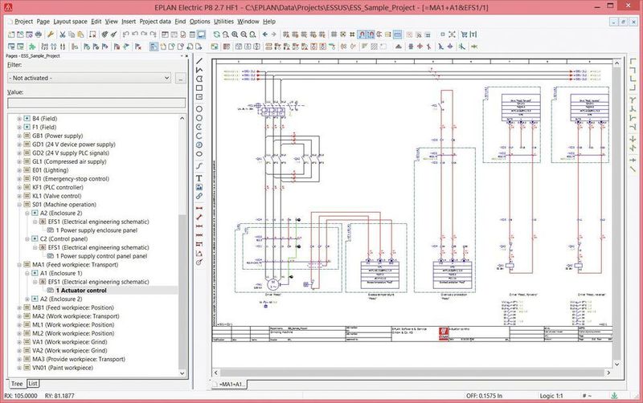Click the project data download icon in status bar
Screen dimensions: 643x403
click(x=614, y=396)
